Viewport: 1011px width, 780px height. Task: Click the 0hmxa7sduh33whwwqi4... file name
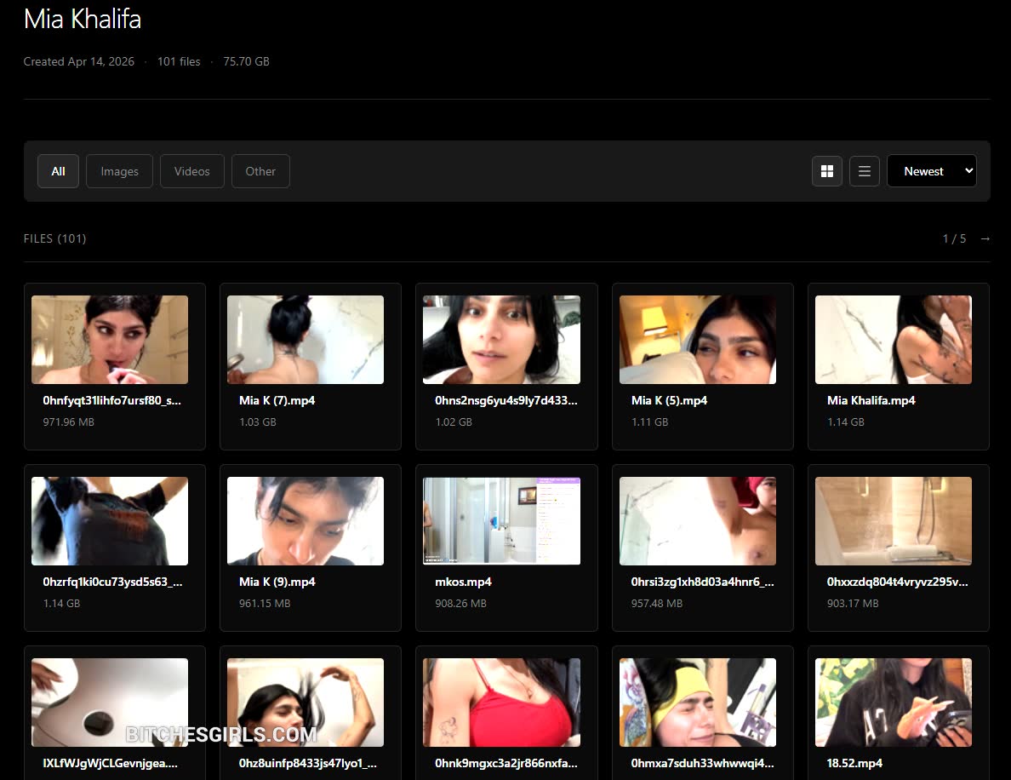tap(702, 763)
